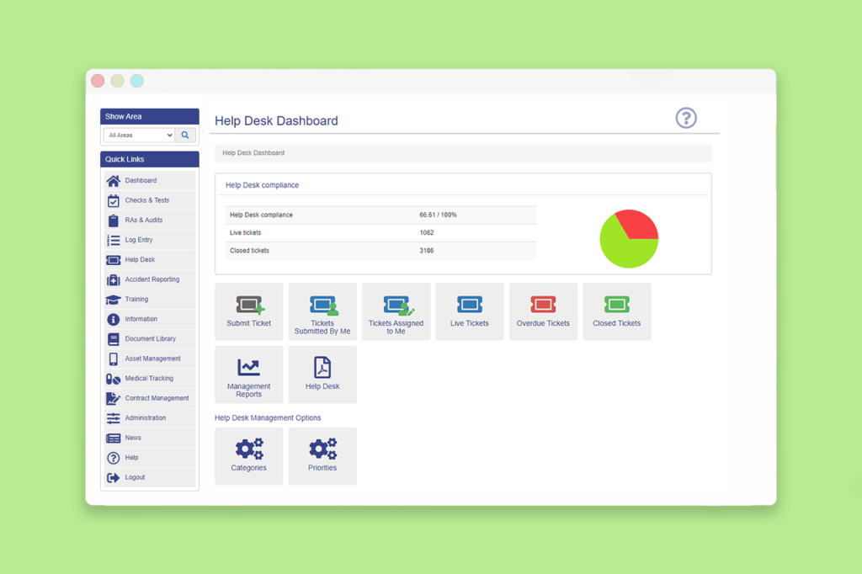Open Management Reports via the chart icon
The image size is (862, 574).
pos(248,367)
